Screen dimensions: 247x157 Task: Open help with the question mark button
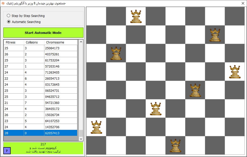click(7, 151)
